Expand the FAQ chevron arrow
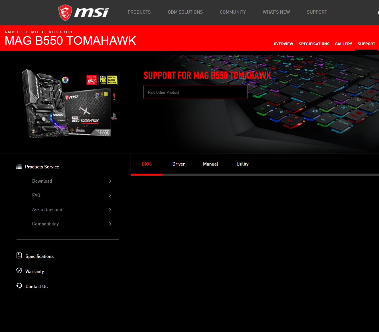 click(x=110, y=195)
